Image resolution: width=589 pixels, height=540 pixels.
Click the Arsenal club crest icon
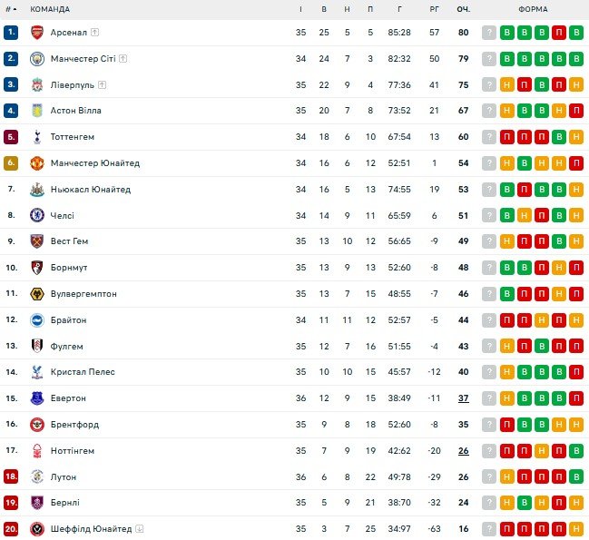tap(37, 33)
